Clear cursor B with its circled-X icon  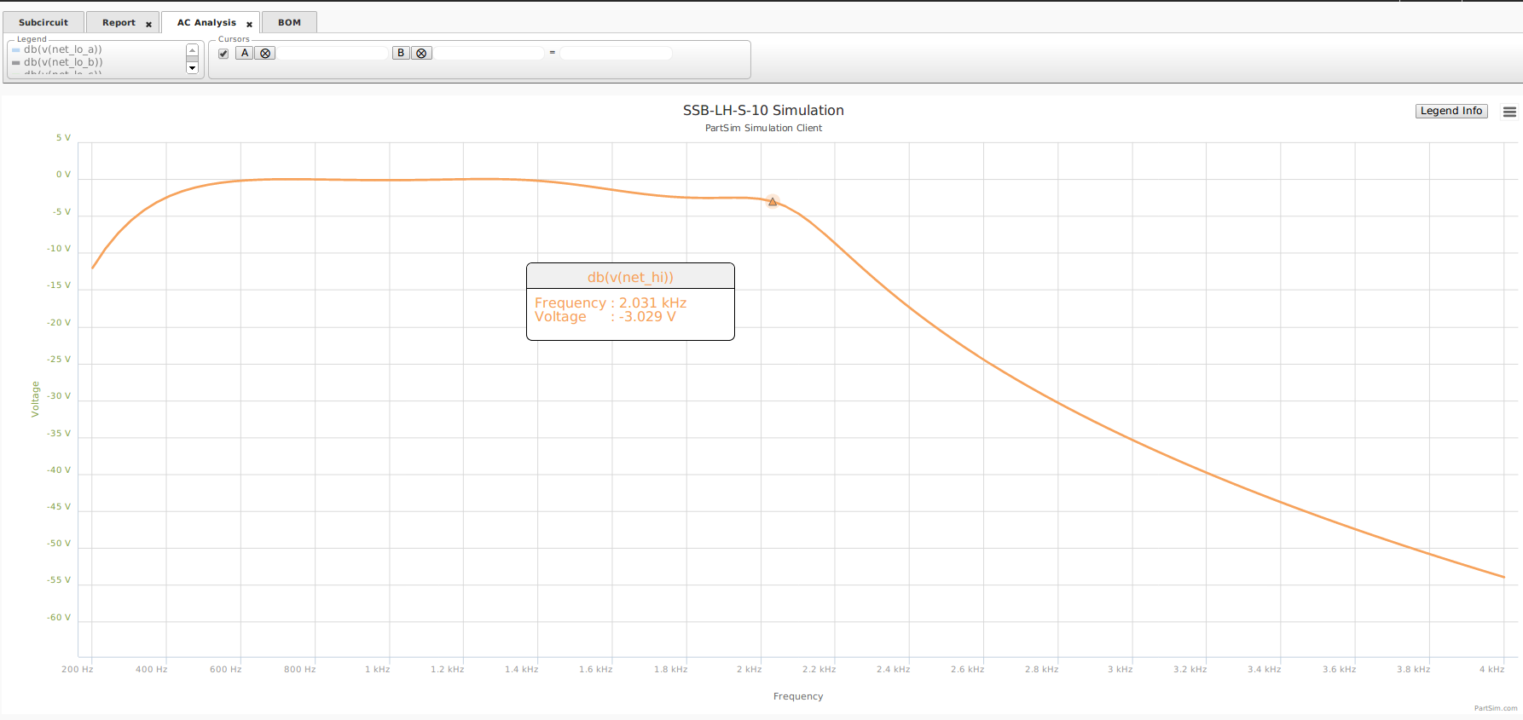421,53
